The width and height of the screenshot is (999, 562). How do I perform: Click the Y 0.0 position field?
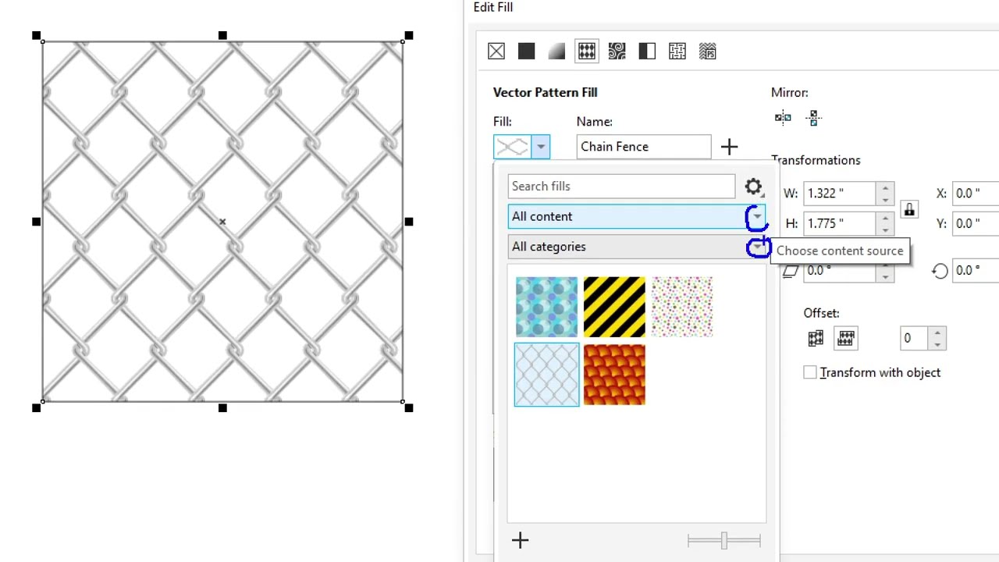pos(976,224)
